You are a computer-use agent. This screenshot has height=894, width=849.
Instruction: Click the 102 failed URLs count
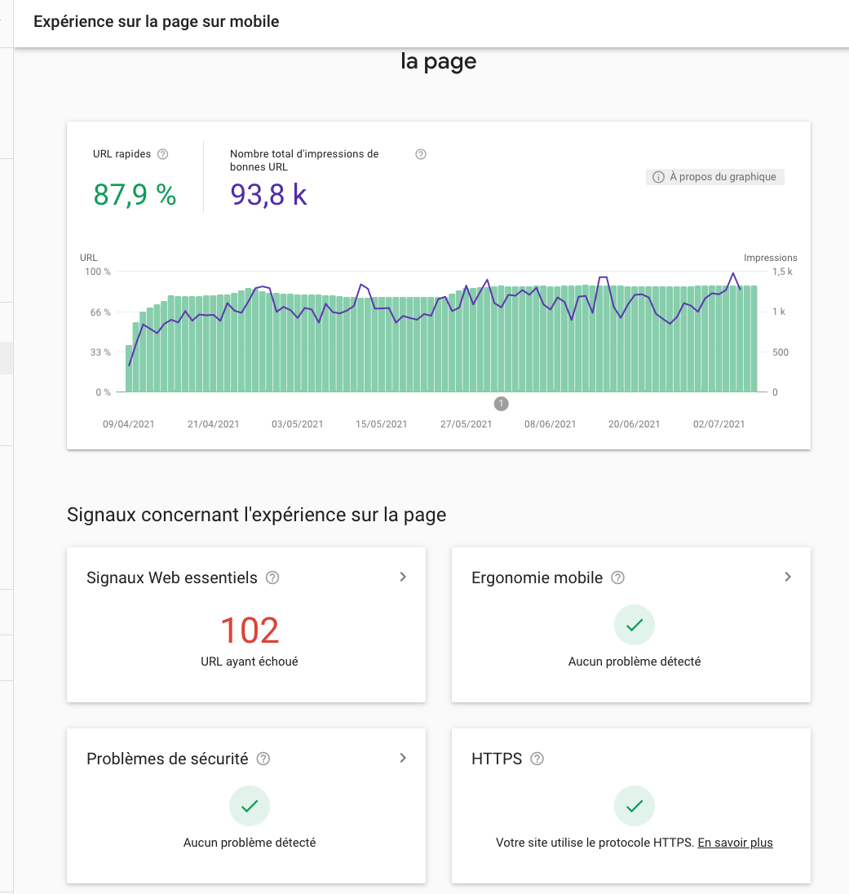pos(250,630)
